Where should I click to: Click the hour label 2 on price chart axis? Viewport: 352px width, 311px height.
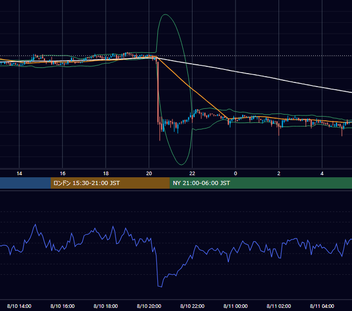tap(279, 174)
